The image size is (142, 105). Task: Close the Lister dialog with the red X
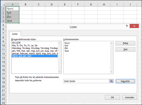click(x=134, y=26)
